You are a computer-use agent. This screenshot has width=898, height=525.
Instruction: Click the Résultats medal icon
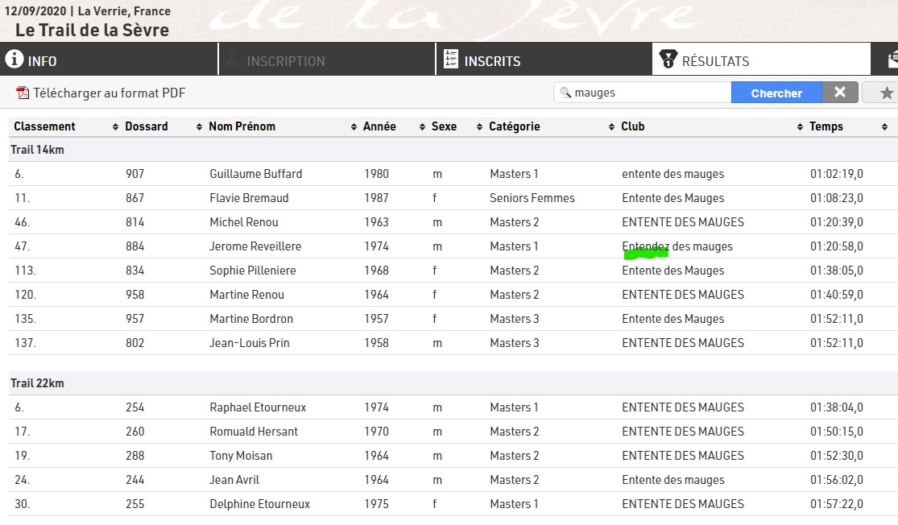[668, 60]
